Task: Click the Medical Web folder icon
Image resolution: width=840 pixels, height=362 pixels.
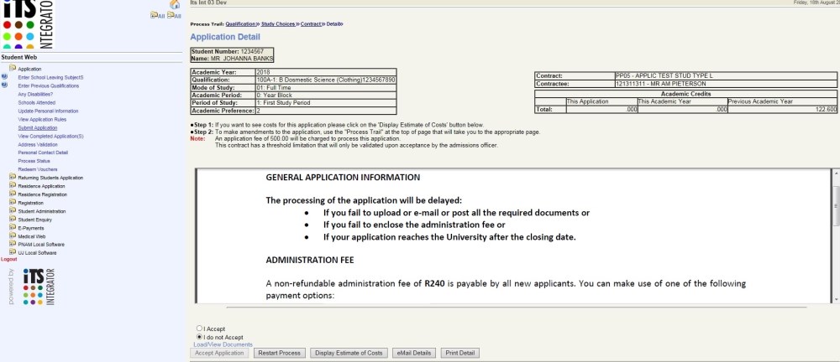Action: [12, 235]
